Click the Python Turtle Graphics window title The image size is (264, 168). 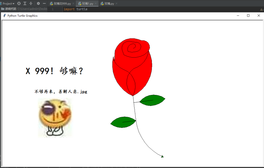[22, 16]
